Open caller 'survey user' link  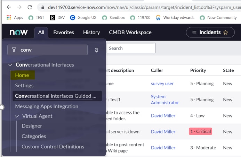click(x=162, y=84)
